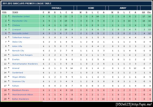Image resolution: width=153 pixels, height=107 pixels.
Task: Click the black arrow next to Manchester United
Action: point(9,17)
